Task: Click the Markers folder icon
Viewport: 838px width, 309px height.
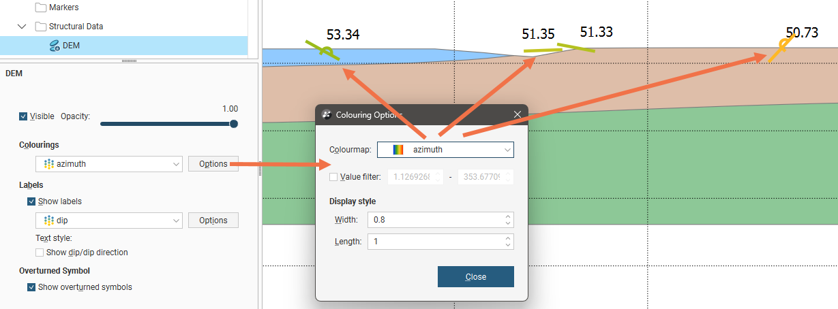Action: pyautogui.click(x=41, y=7)
